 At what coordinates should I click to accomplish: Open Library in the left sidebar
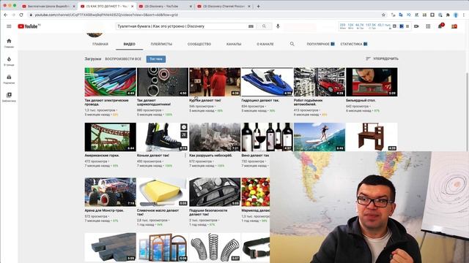coord(9,97)
